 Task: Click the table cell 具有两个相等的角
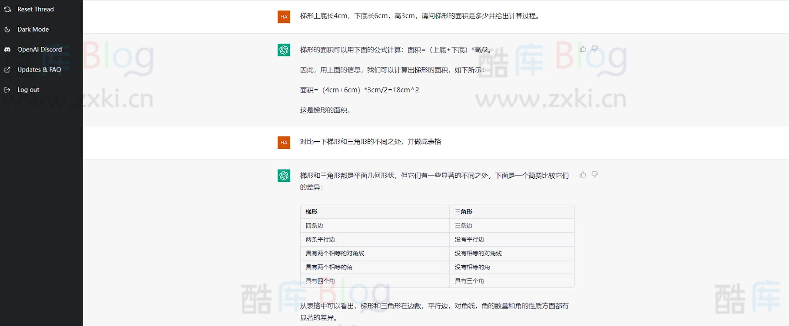375,267
